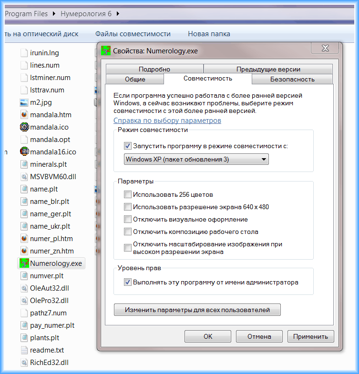Select the lsttrav.num file icon
Screen dimensions: 359x374
[24, 90]
